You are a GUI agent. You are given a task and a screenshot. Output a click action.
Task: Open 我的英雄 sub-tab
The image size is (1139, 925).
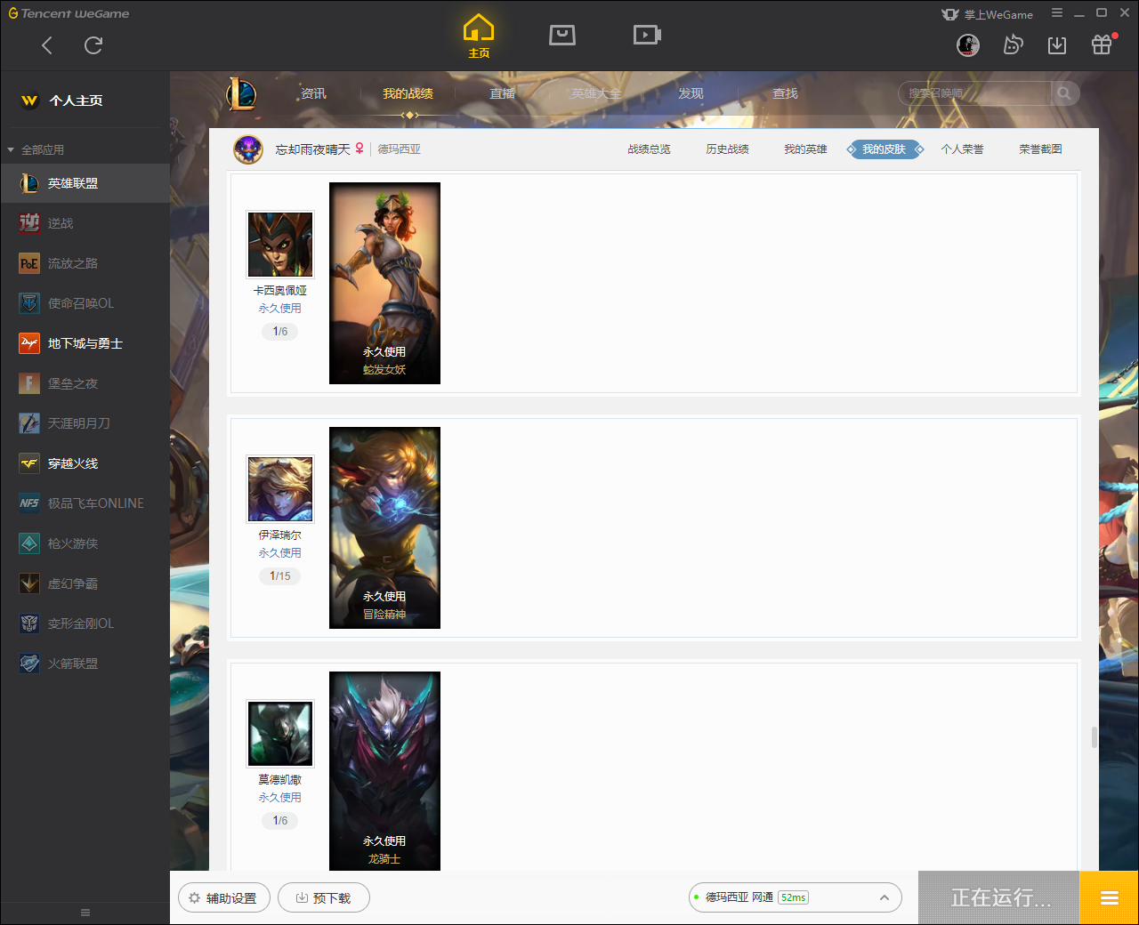coord(805,149)
